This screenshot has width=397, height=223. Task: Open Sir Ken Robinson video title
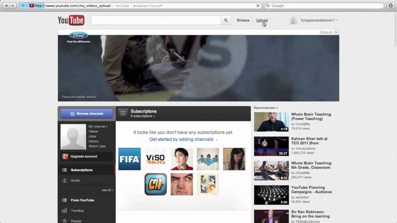(310, 214)
